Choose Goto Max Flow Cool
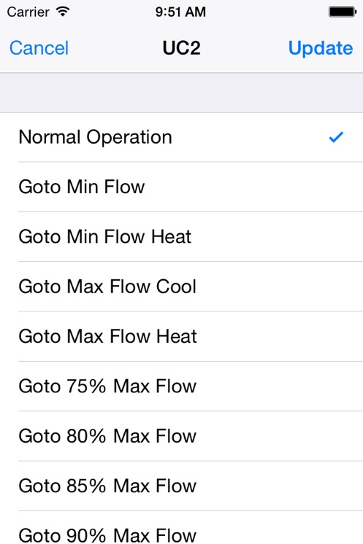Viewport: 363px width, 544px height. click(181, 287)
